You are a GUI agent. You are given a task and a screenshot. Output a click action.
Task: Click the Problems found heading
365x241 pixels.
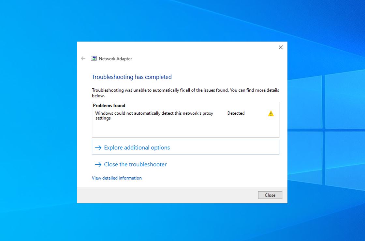coord(109,106)
